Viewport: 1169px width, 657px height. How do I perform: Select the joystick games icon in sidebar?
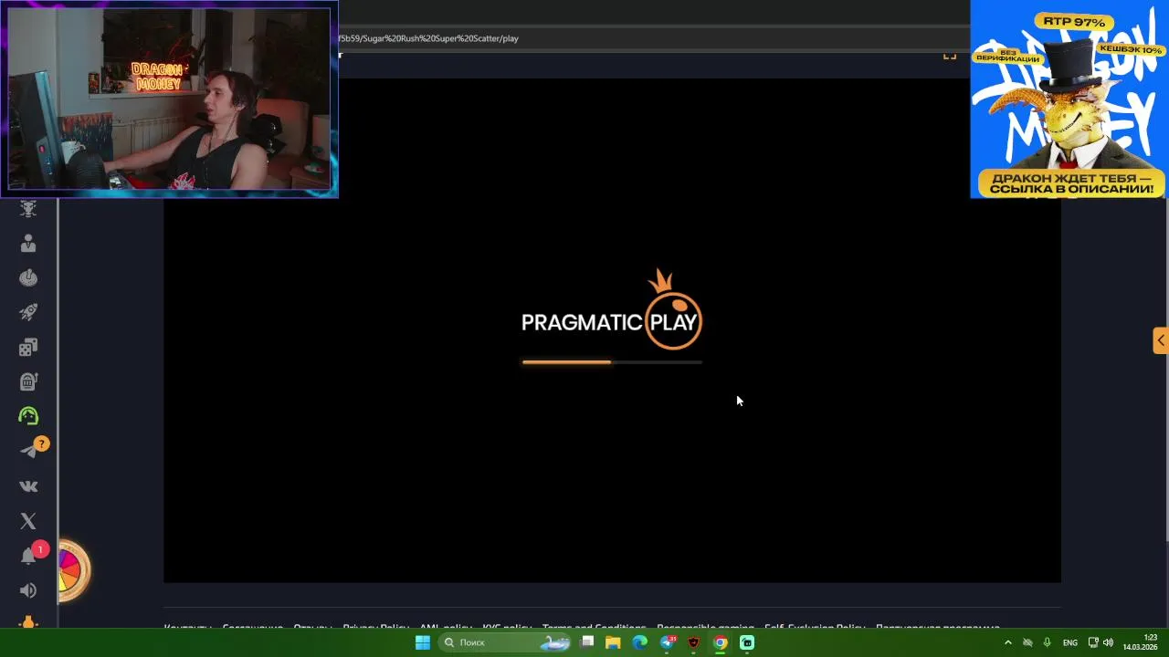(x=28, y=277)
